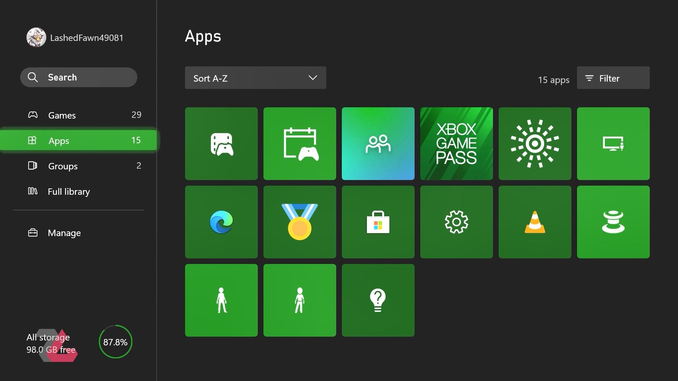Go to Games in the sidebar

(78, 115)
